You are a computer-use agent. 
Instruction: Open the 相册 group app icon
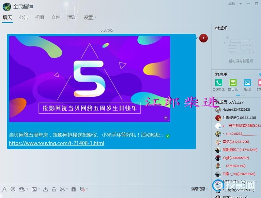[247, 85]
